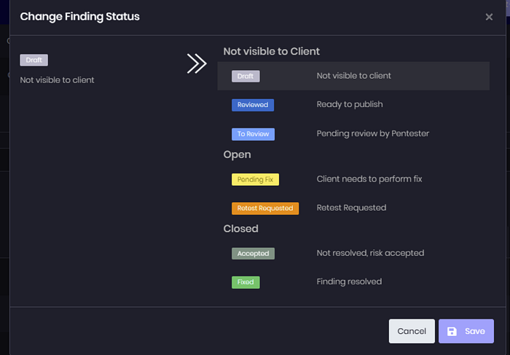The height and width of the screenshot is (355, 510).
Task: Choose 'Not resolved, risk accepted' option
Action: [x=370, y=253]
